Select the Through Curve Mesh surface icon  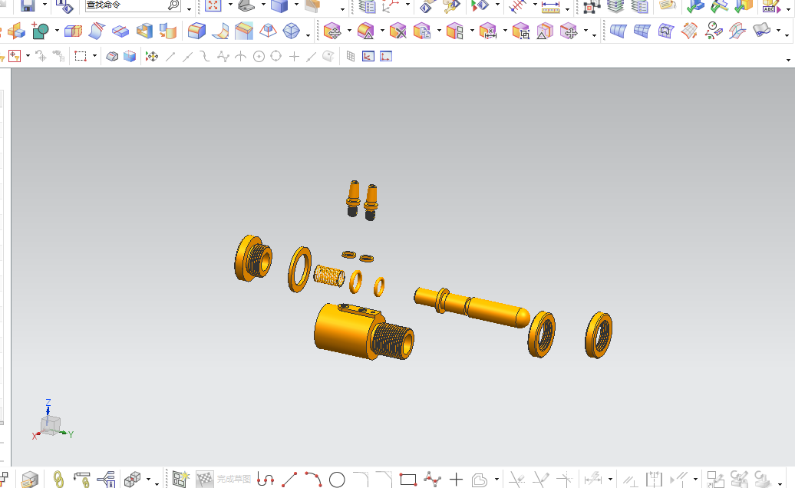pos(642,31)
